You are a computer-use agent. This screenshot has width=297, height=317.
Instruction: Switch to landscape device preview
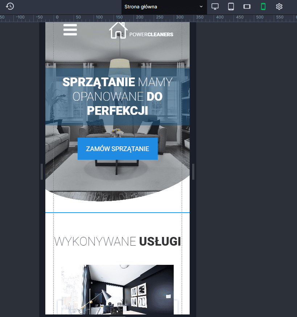(247, 7)
